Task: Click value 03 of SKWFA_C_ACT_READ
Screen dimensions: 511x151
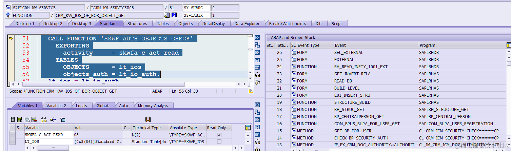Action: [98, 135]
